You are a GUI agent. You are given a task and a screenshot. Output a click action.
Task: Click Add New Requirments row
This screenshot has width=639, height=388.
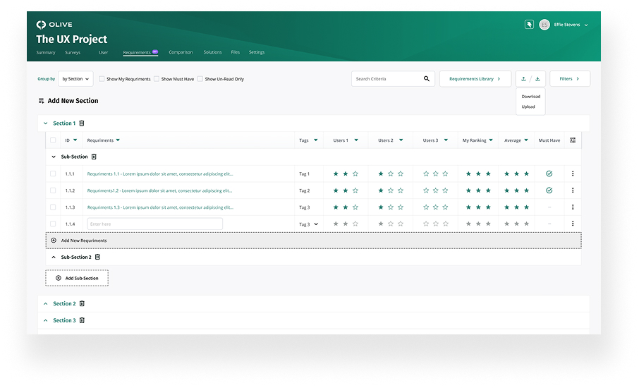313,241
